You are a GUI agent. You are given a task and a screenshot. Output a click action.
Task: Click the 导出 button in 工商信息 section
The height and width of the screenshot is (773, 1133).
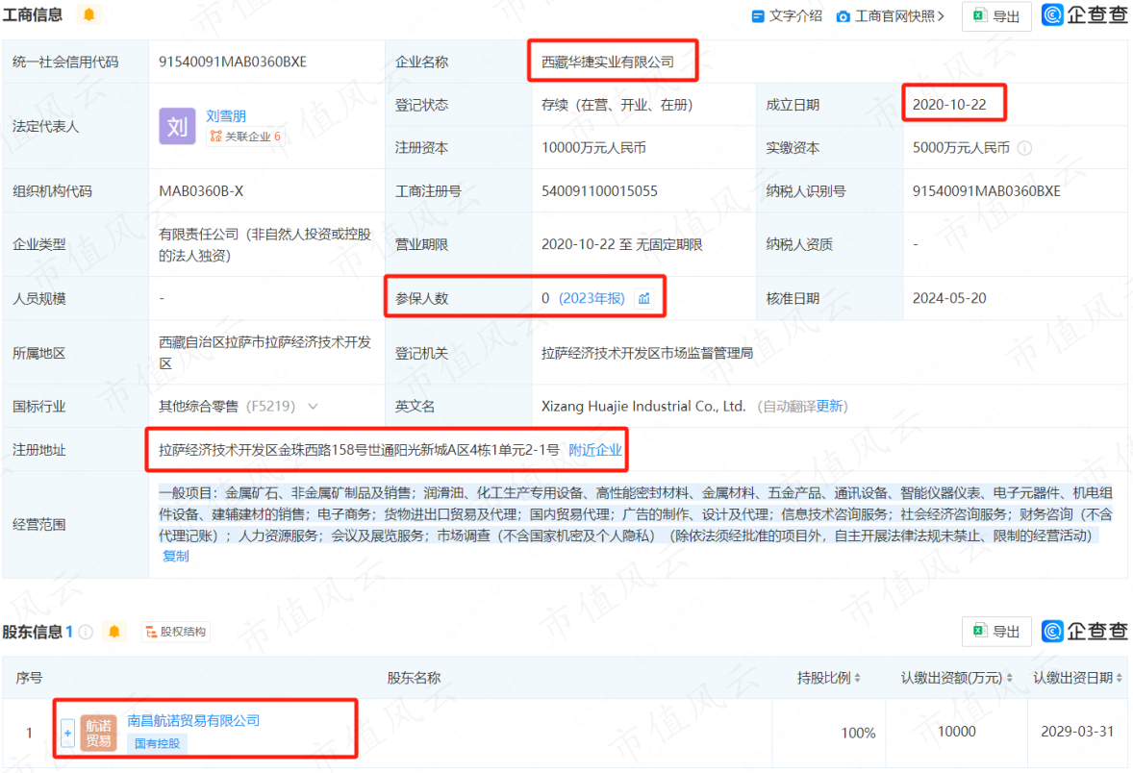pyautogui.click(x=996, y=16)
